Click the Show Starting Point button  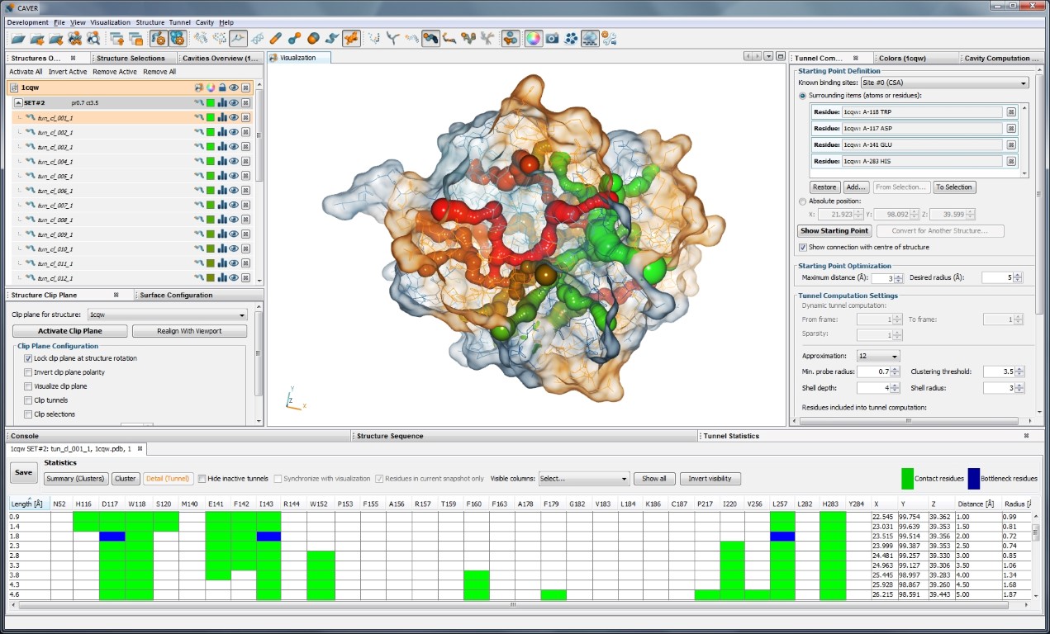point(834,231)
